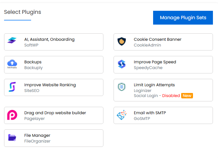Click the CookieAdmin cookie shield icon
This screenshot has height=158, width=218.
[122, 41]
